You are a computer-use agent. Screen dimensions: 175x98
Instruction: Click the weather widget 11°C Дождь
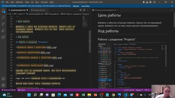click(x=7, y=95)
